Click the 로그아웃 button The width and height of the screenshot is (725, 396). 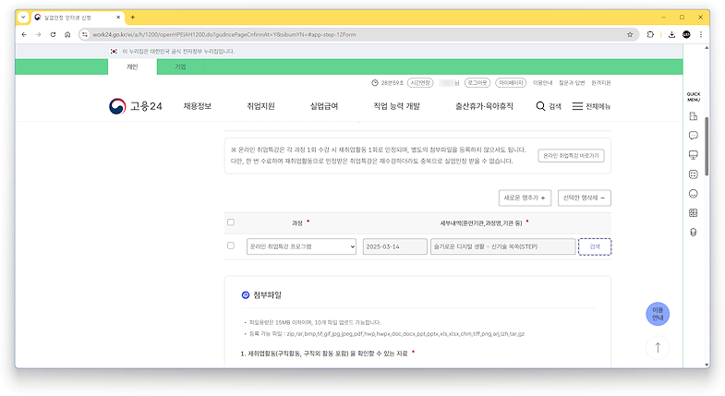point(477,83)
